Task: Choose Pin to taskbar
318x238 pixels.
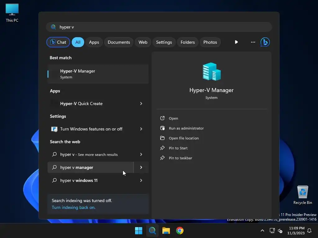Action: click(x=180, y=158)
